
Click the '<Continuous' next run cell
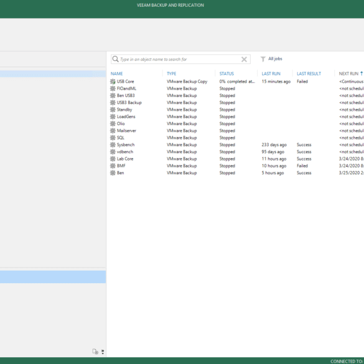point(351,82)
